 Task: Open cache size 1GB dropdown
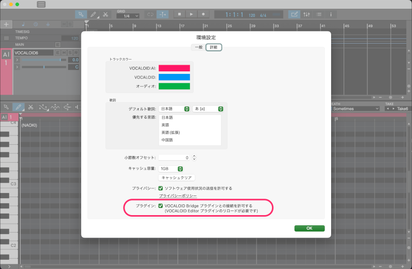click(171, 169)
